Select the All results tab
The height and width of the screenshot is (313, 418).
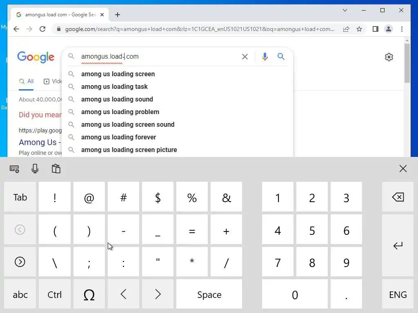point(27,82)
